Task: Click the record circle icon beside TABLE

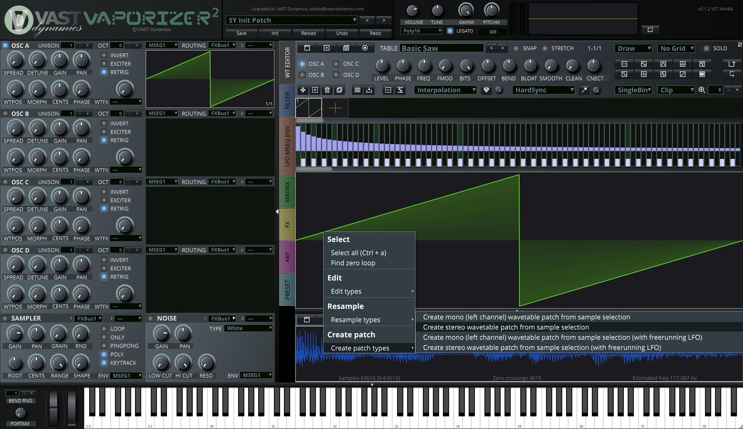Action: (365, 48)
